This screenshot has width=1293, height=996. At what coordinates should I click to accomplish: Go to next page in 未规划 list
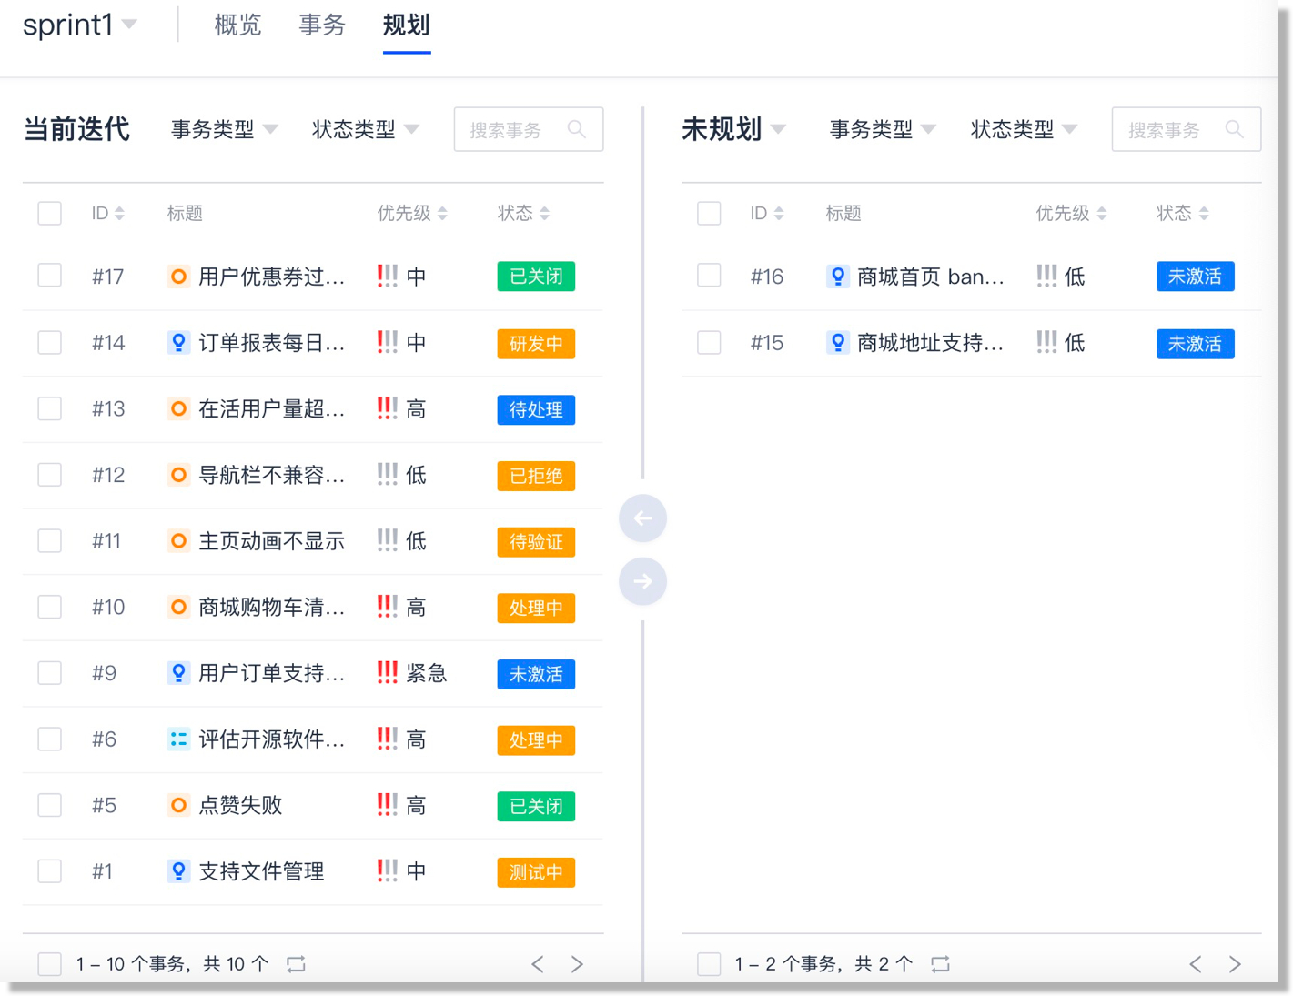(x=1235, y=964)
